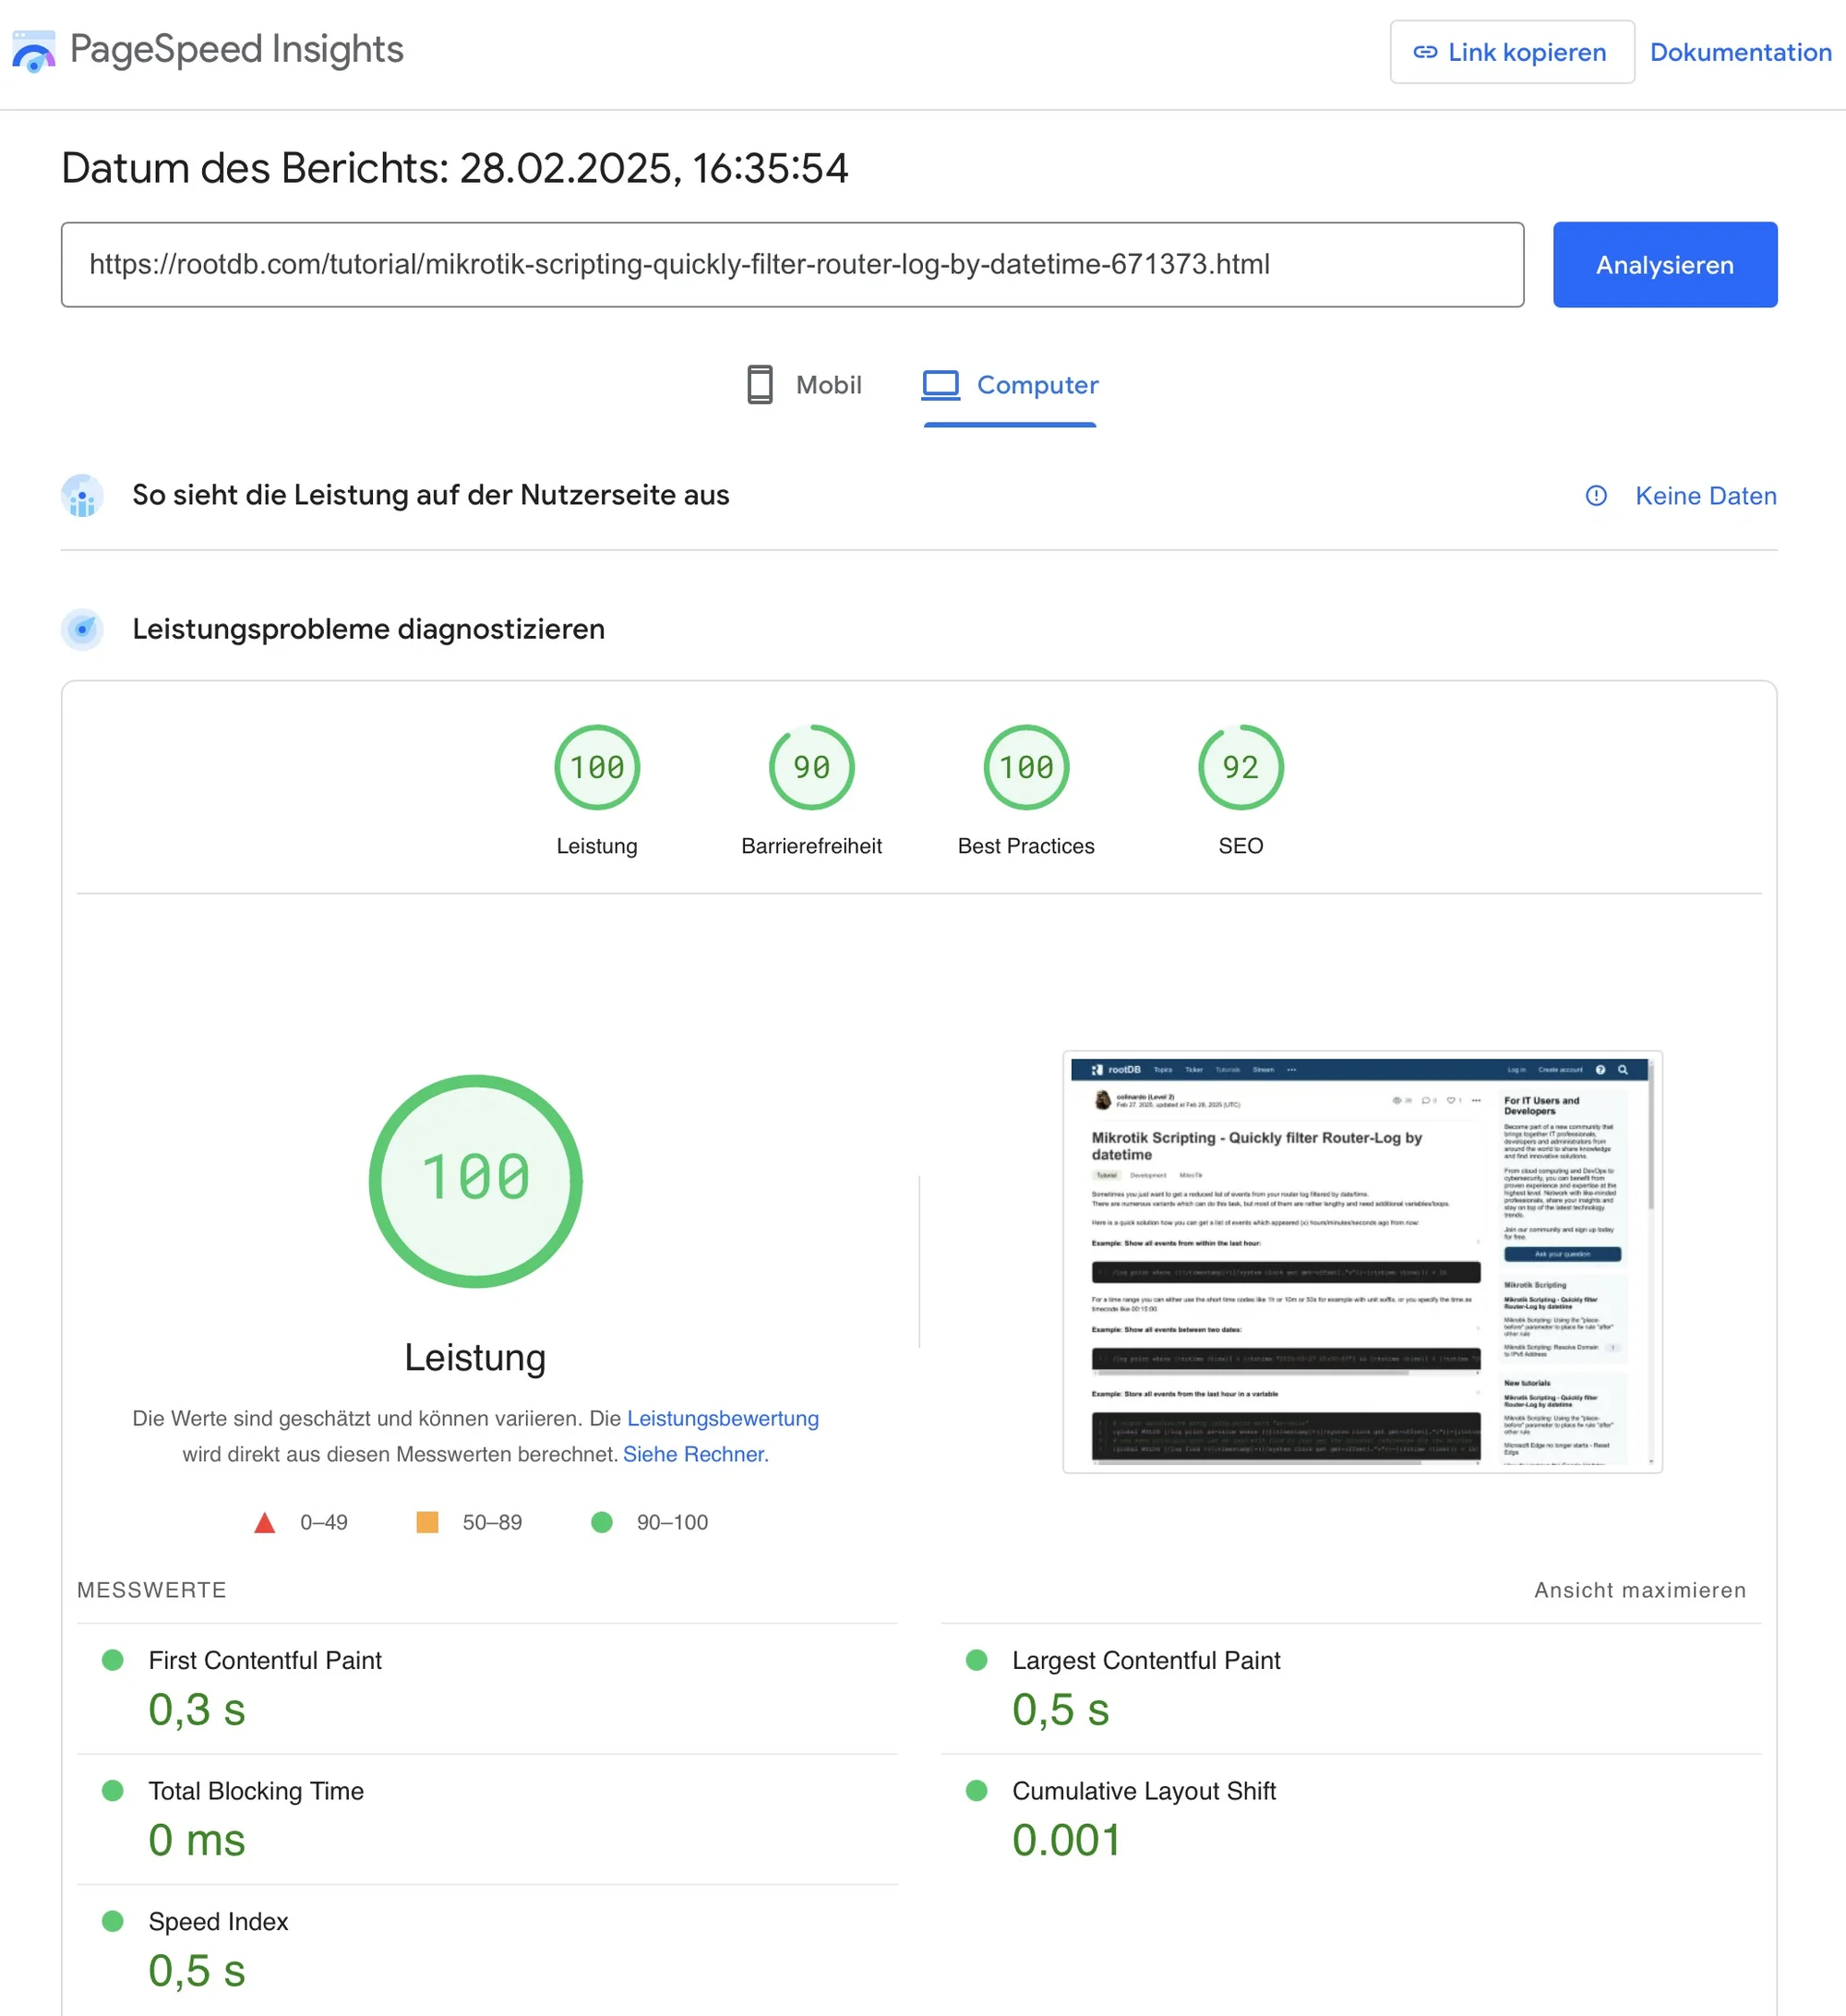Image resolution: width=1846 pixels, height=2016 pixels.
Task: Click the info icon beside Keine Daten
Action: (1596, 496)
